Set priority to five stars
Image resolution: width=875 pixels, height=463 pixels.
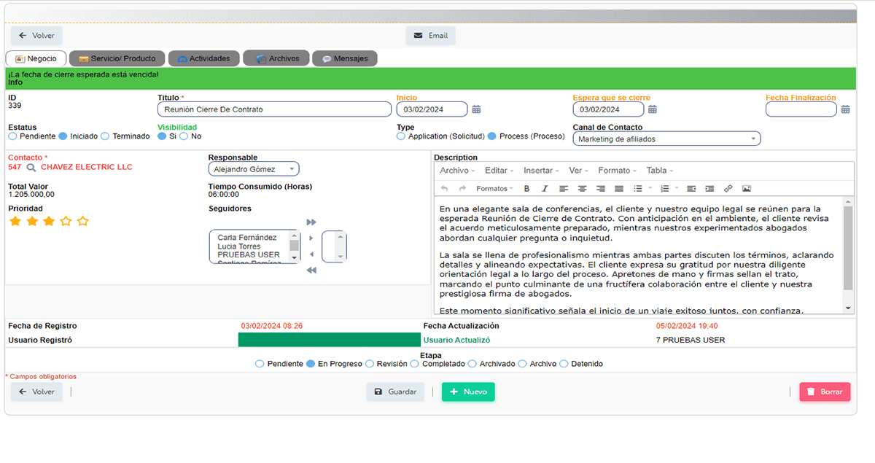(x=82, y=221)
